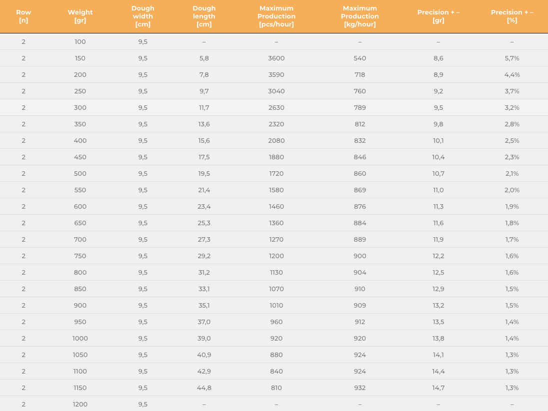Click the 1200 weight cell
Viewport: 548px width, 411px height.
click(x=80, y=405)
